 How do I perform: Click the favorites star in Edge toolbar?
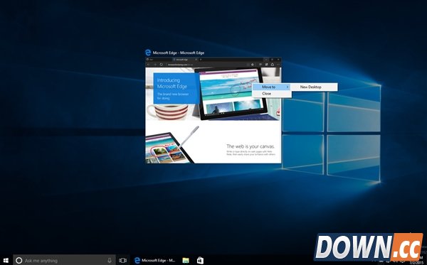[x=253, y=65]
